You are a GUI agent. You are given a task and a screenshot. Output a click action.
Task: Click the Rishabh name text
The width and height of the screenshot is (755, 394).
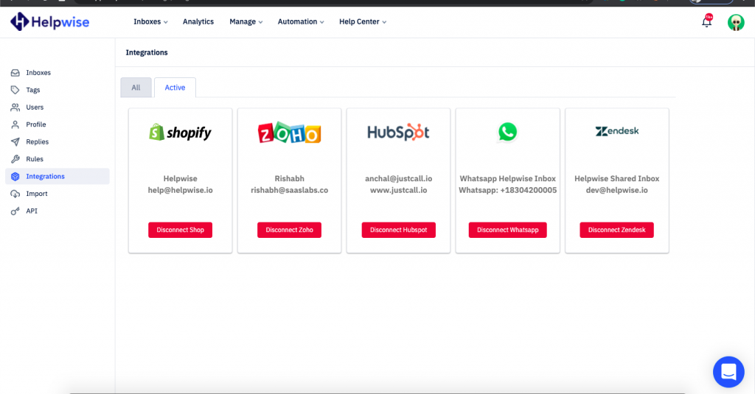[289, 178]
